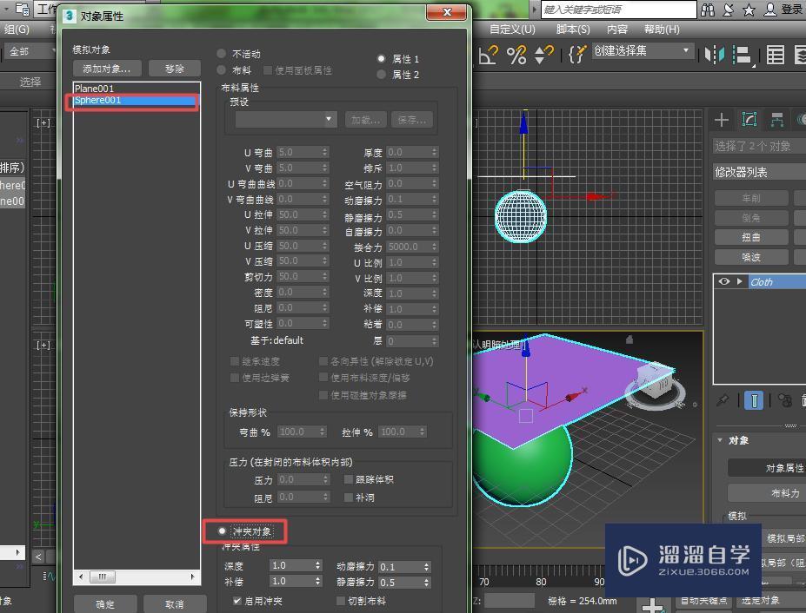Open the 修改器列表 modifier list dropdown
This screenshot has height=613, width=806.
tap(759, 172)
